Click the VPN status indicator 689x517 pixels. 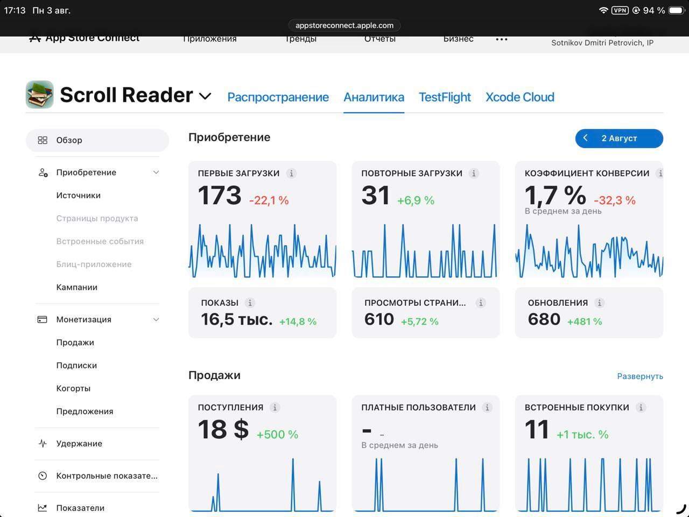pyautogui.click(x=620, y=10)
